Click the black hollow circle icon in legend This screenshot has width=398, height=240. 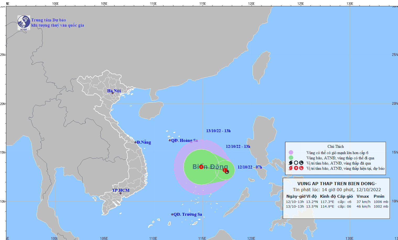click(296, 163)
